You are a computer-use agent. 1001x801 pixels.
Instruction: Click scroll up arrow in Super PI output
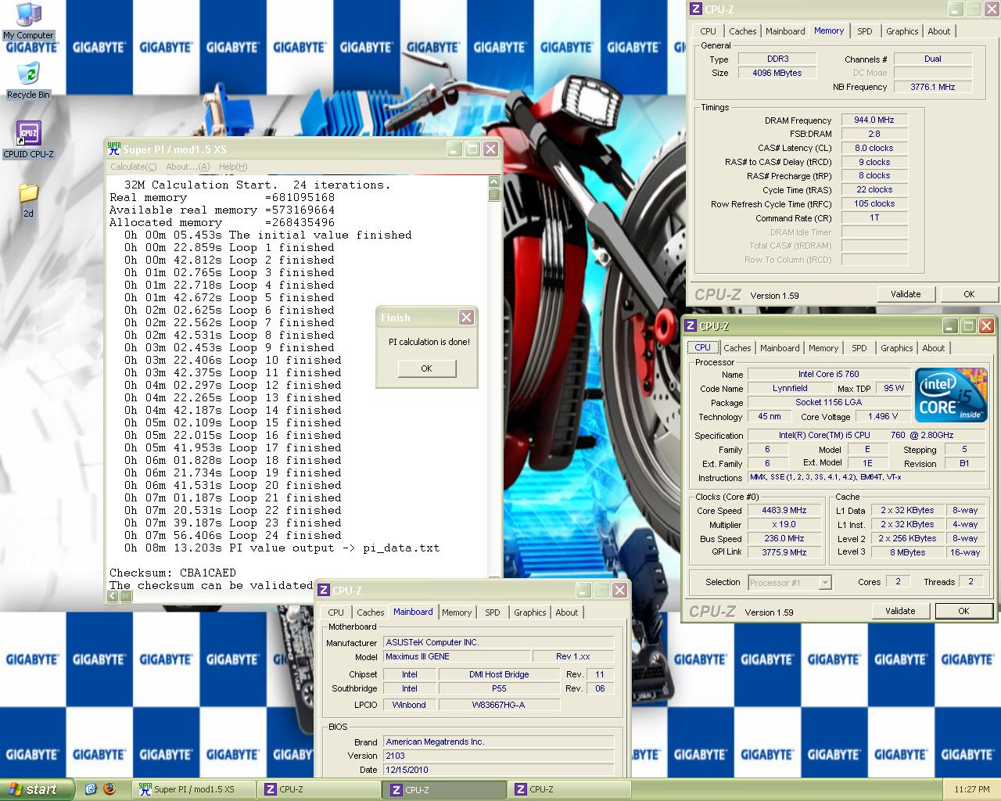[494, 182]
